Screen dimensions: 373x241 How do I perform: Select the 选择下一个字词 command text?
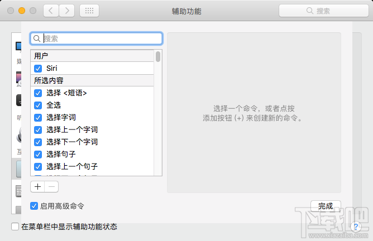tap(72, 142)
